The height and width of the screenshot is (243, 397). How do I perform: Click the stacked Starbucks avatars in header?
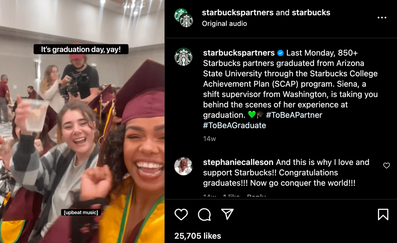tap(184, 18)
